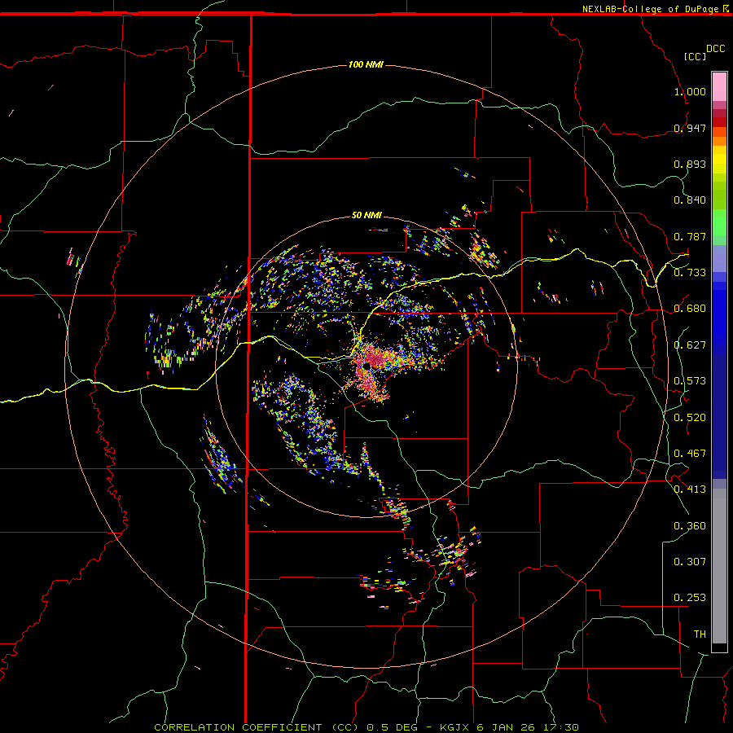This screenshot has width=733, height=733.
Task: Click the 0.253 scale value
Action: pos(690,598)
